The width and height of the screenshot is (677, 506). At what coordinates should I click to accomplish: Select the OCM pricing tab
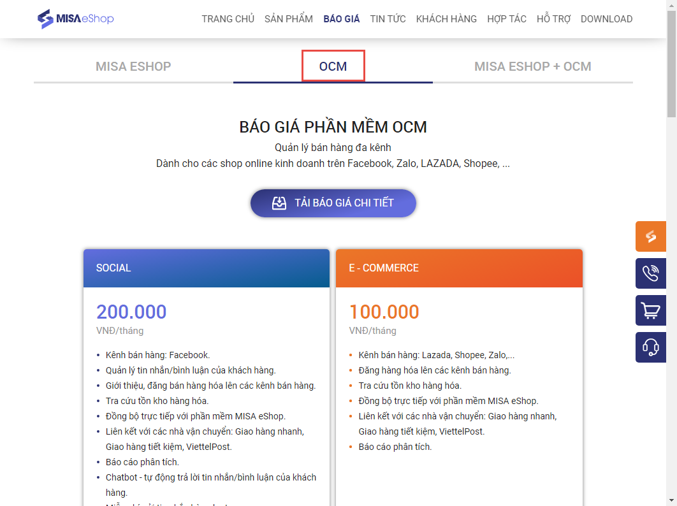pos(333,66)
